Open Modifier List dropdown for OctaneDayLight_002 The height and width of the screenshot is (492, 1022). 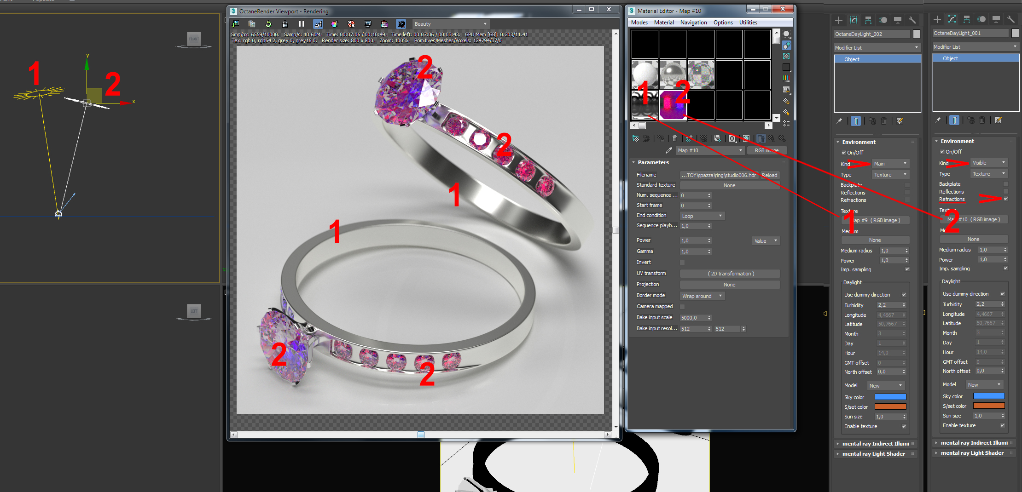click(x=877, y=48)
